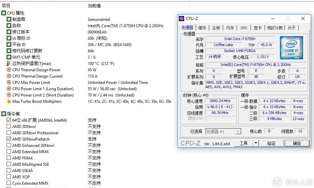Image resolution: width=314 pixels, height=188 pixels.
Task: Click the 总线速度 99.76 MHz field
Action: pyautogui.click(x=220, y=113)
